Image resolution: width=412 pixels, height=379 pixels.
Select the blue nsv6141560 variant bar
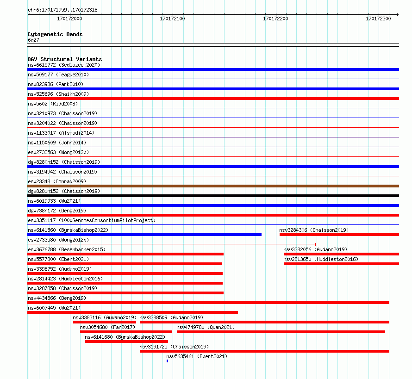click(144, 235)
